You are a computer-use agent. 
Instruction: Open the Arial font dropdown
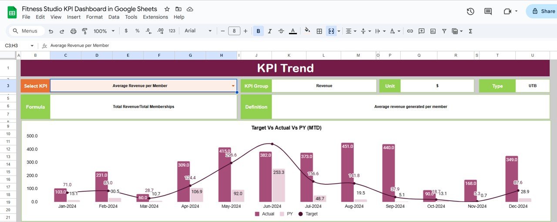click(198, 31)
